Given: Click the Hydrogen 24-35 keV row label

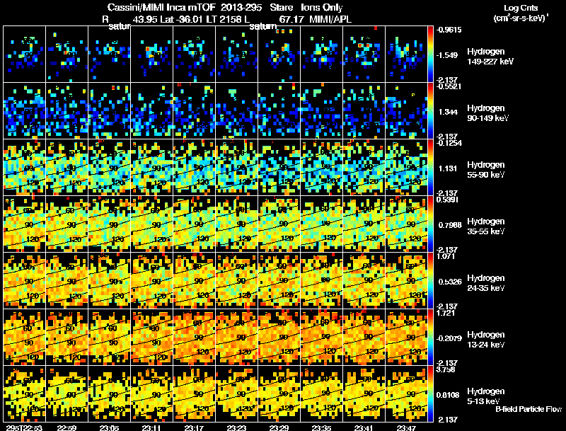Looking at the screenshot, I should click(x=486, y=283).
